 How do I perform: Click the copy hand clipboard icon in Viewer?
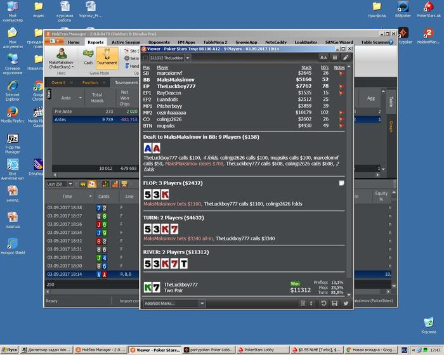pos(303,303)
